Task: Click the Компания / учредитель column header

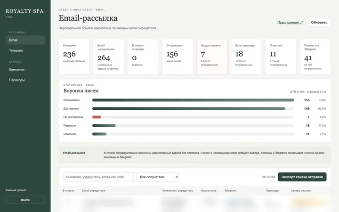Action: tap(178, 191)
